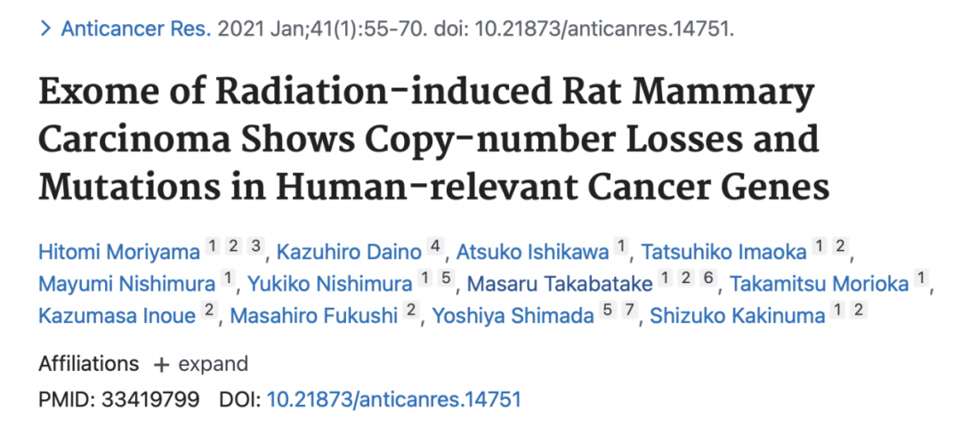Open the Anticancer Res. journal link
Viewport: 961px width, 428px height.
pos(136,28)
